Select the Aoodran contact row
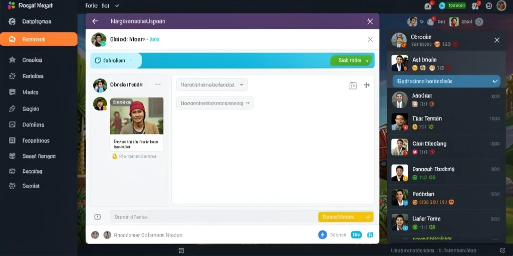 (x=446, y=100)
